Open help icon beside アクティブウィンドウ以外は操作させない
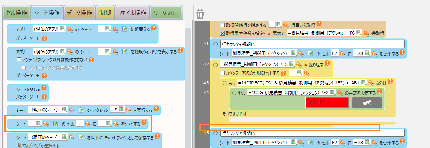This screenshot has height=148, width=430. tap(91, 60)
